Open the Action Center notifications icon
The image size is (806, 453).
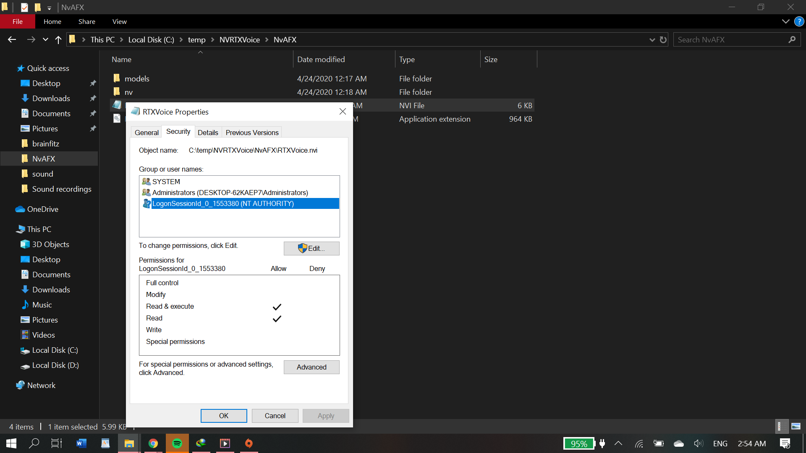coord(785,443)
